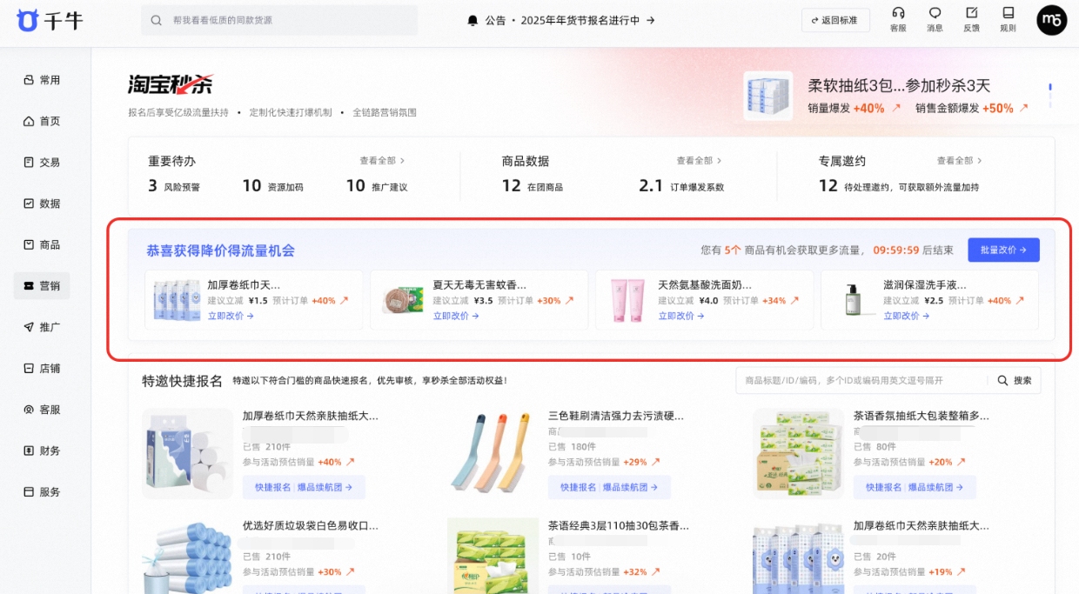Click the 服务 sidebar icon

[29, 491]
